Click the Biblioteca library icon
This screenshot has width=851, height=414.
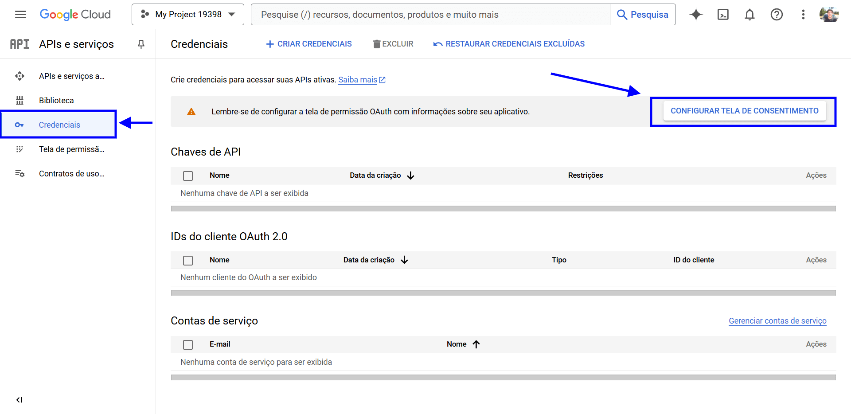tap(20, 101)
